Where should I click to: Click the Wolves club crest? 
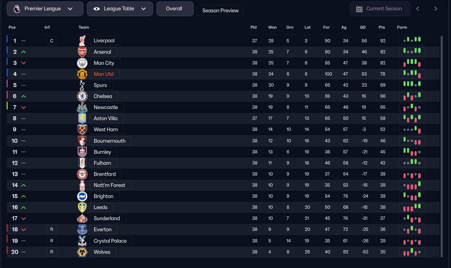[x=82, y=252]
